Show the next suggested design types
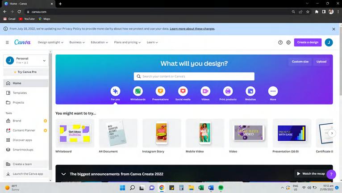 point(332,133)
